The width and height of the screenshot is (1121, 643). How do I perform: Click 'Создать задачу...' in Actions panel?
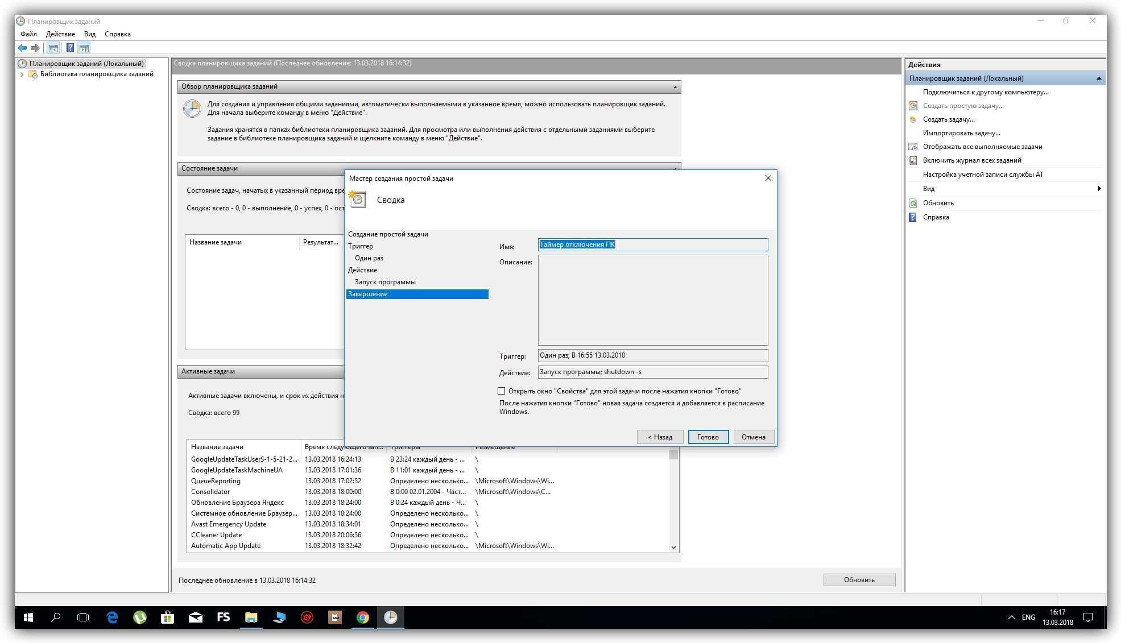[948, 119]
